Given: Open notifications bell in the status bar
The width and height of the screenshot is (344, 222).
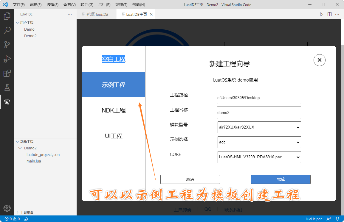Looking at the screenshot, I should 337,219.
